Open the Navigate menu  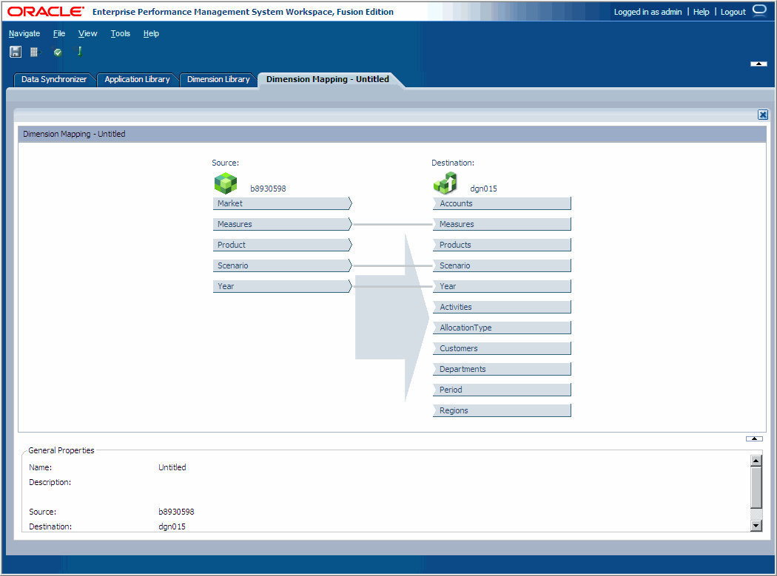24,34
